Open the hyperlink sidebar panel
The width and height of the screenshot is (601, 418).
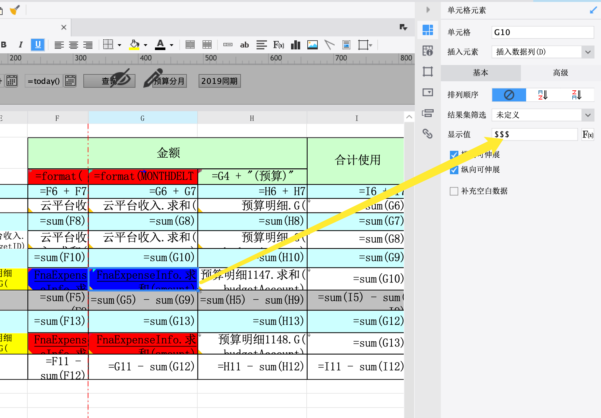coord(428,134)
